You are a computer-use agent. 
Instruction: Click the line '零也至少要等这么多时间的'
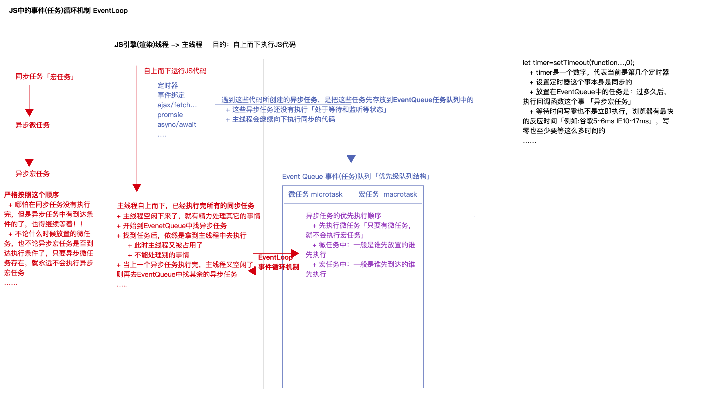coord(564,131)
